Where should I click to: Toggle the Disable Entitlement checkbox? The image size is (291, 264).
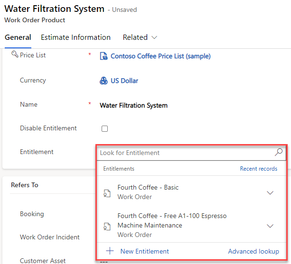pos(104,128)
